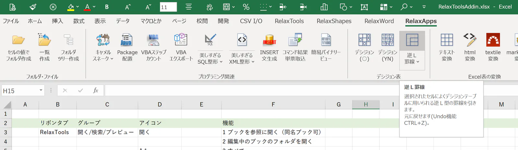
Task: Click the merge cells icon
Action: point(227,7)
